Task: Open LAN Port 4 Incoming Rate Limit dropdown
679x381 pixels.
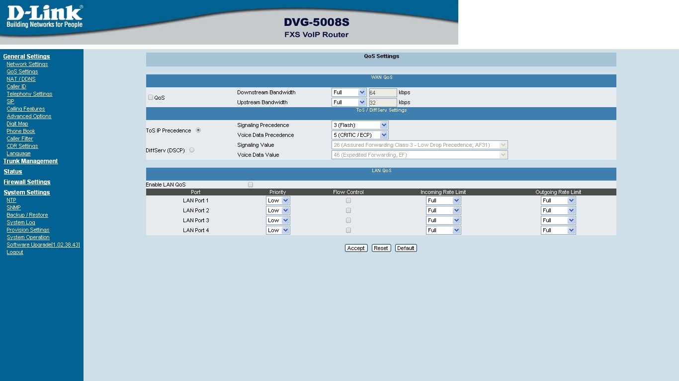Action: pos(443,230)
